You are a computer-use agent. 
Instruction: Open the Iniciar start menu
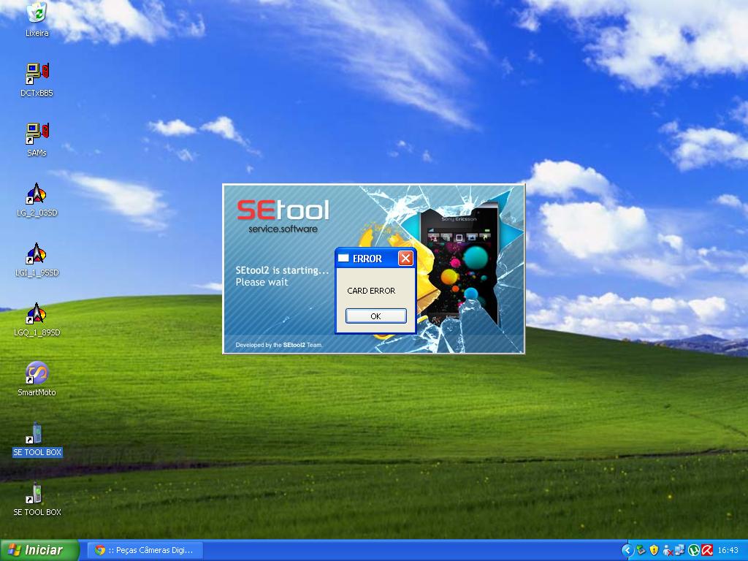pyautogui.click(x=39, y=550)
